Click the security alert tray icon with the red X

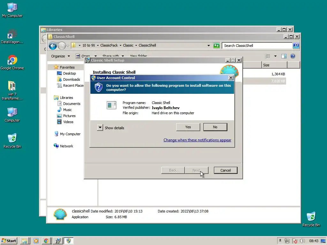point(295,241)
